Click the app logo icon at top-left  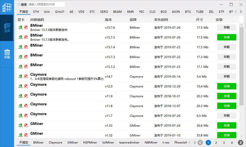tap(7, 7)
